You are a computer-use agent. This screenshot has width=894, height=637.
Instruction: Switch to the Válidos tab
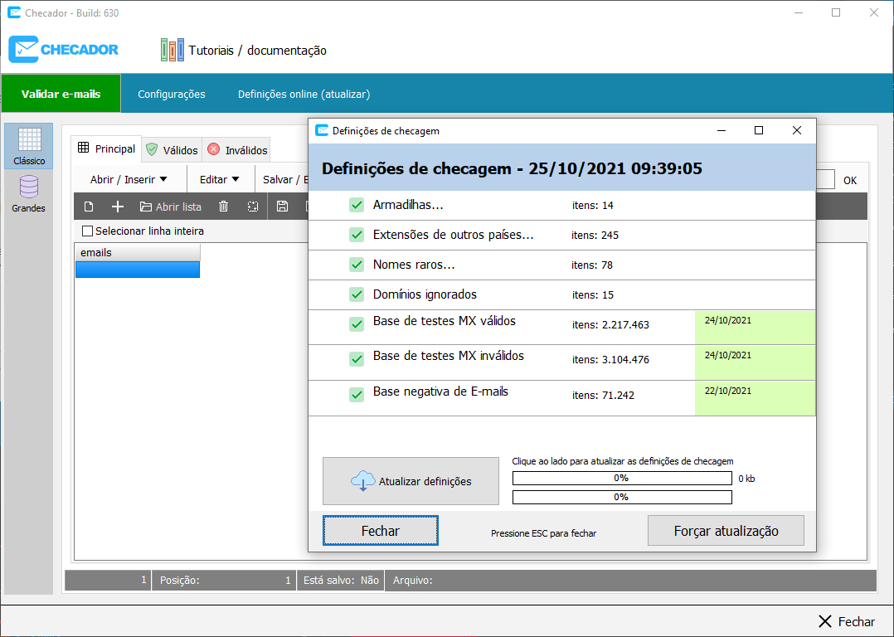click(x=172, y=150)
